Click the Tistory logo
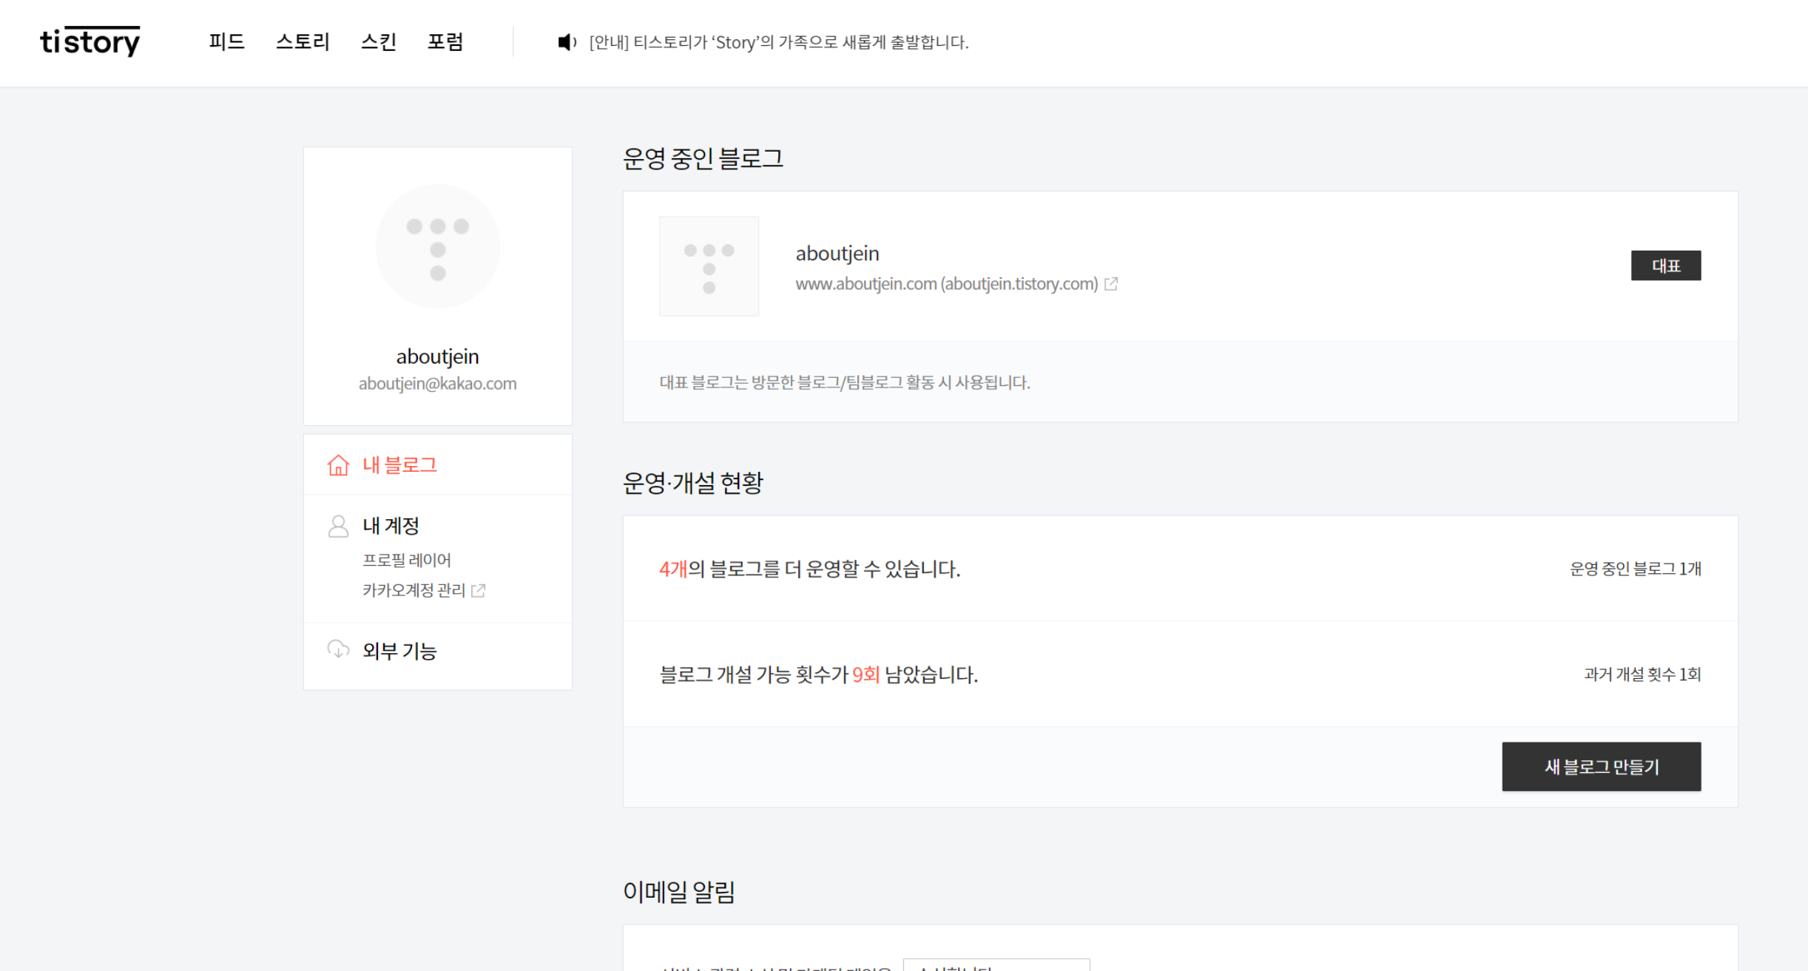The height and width of the screenshot is (971, 1808). click(90, 41)
